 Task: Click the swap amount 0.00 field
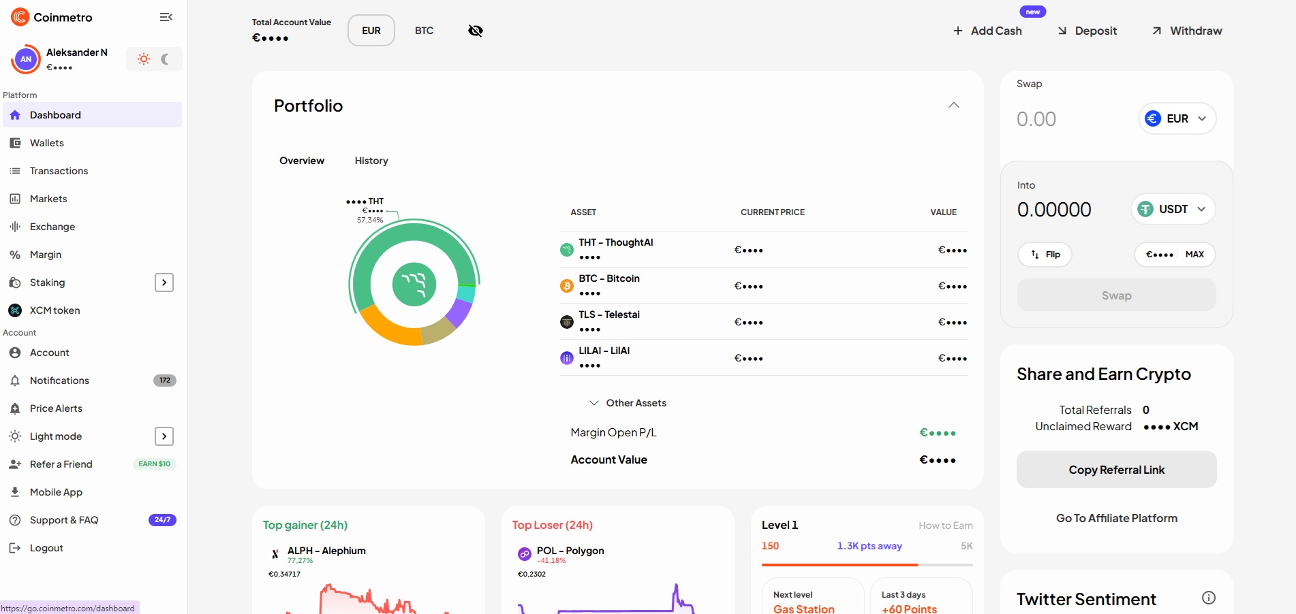(x=1036, y=119)
